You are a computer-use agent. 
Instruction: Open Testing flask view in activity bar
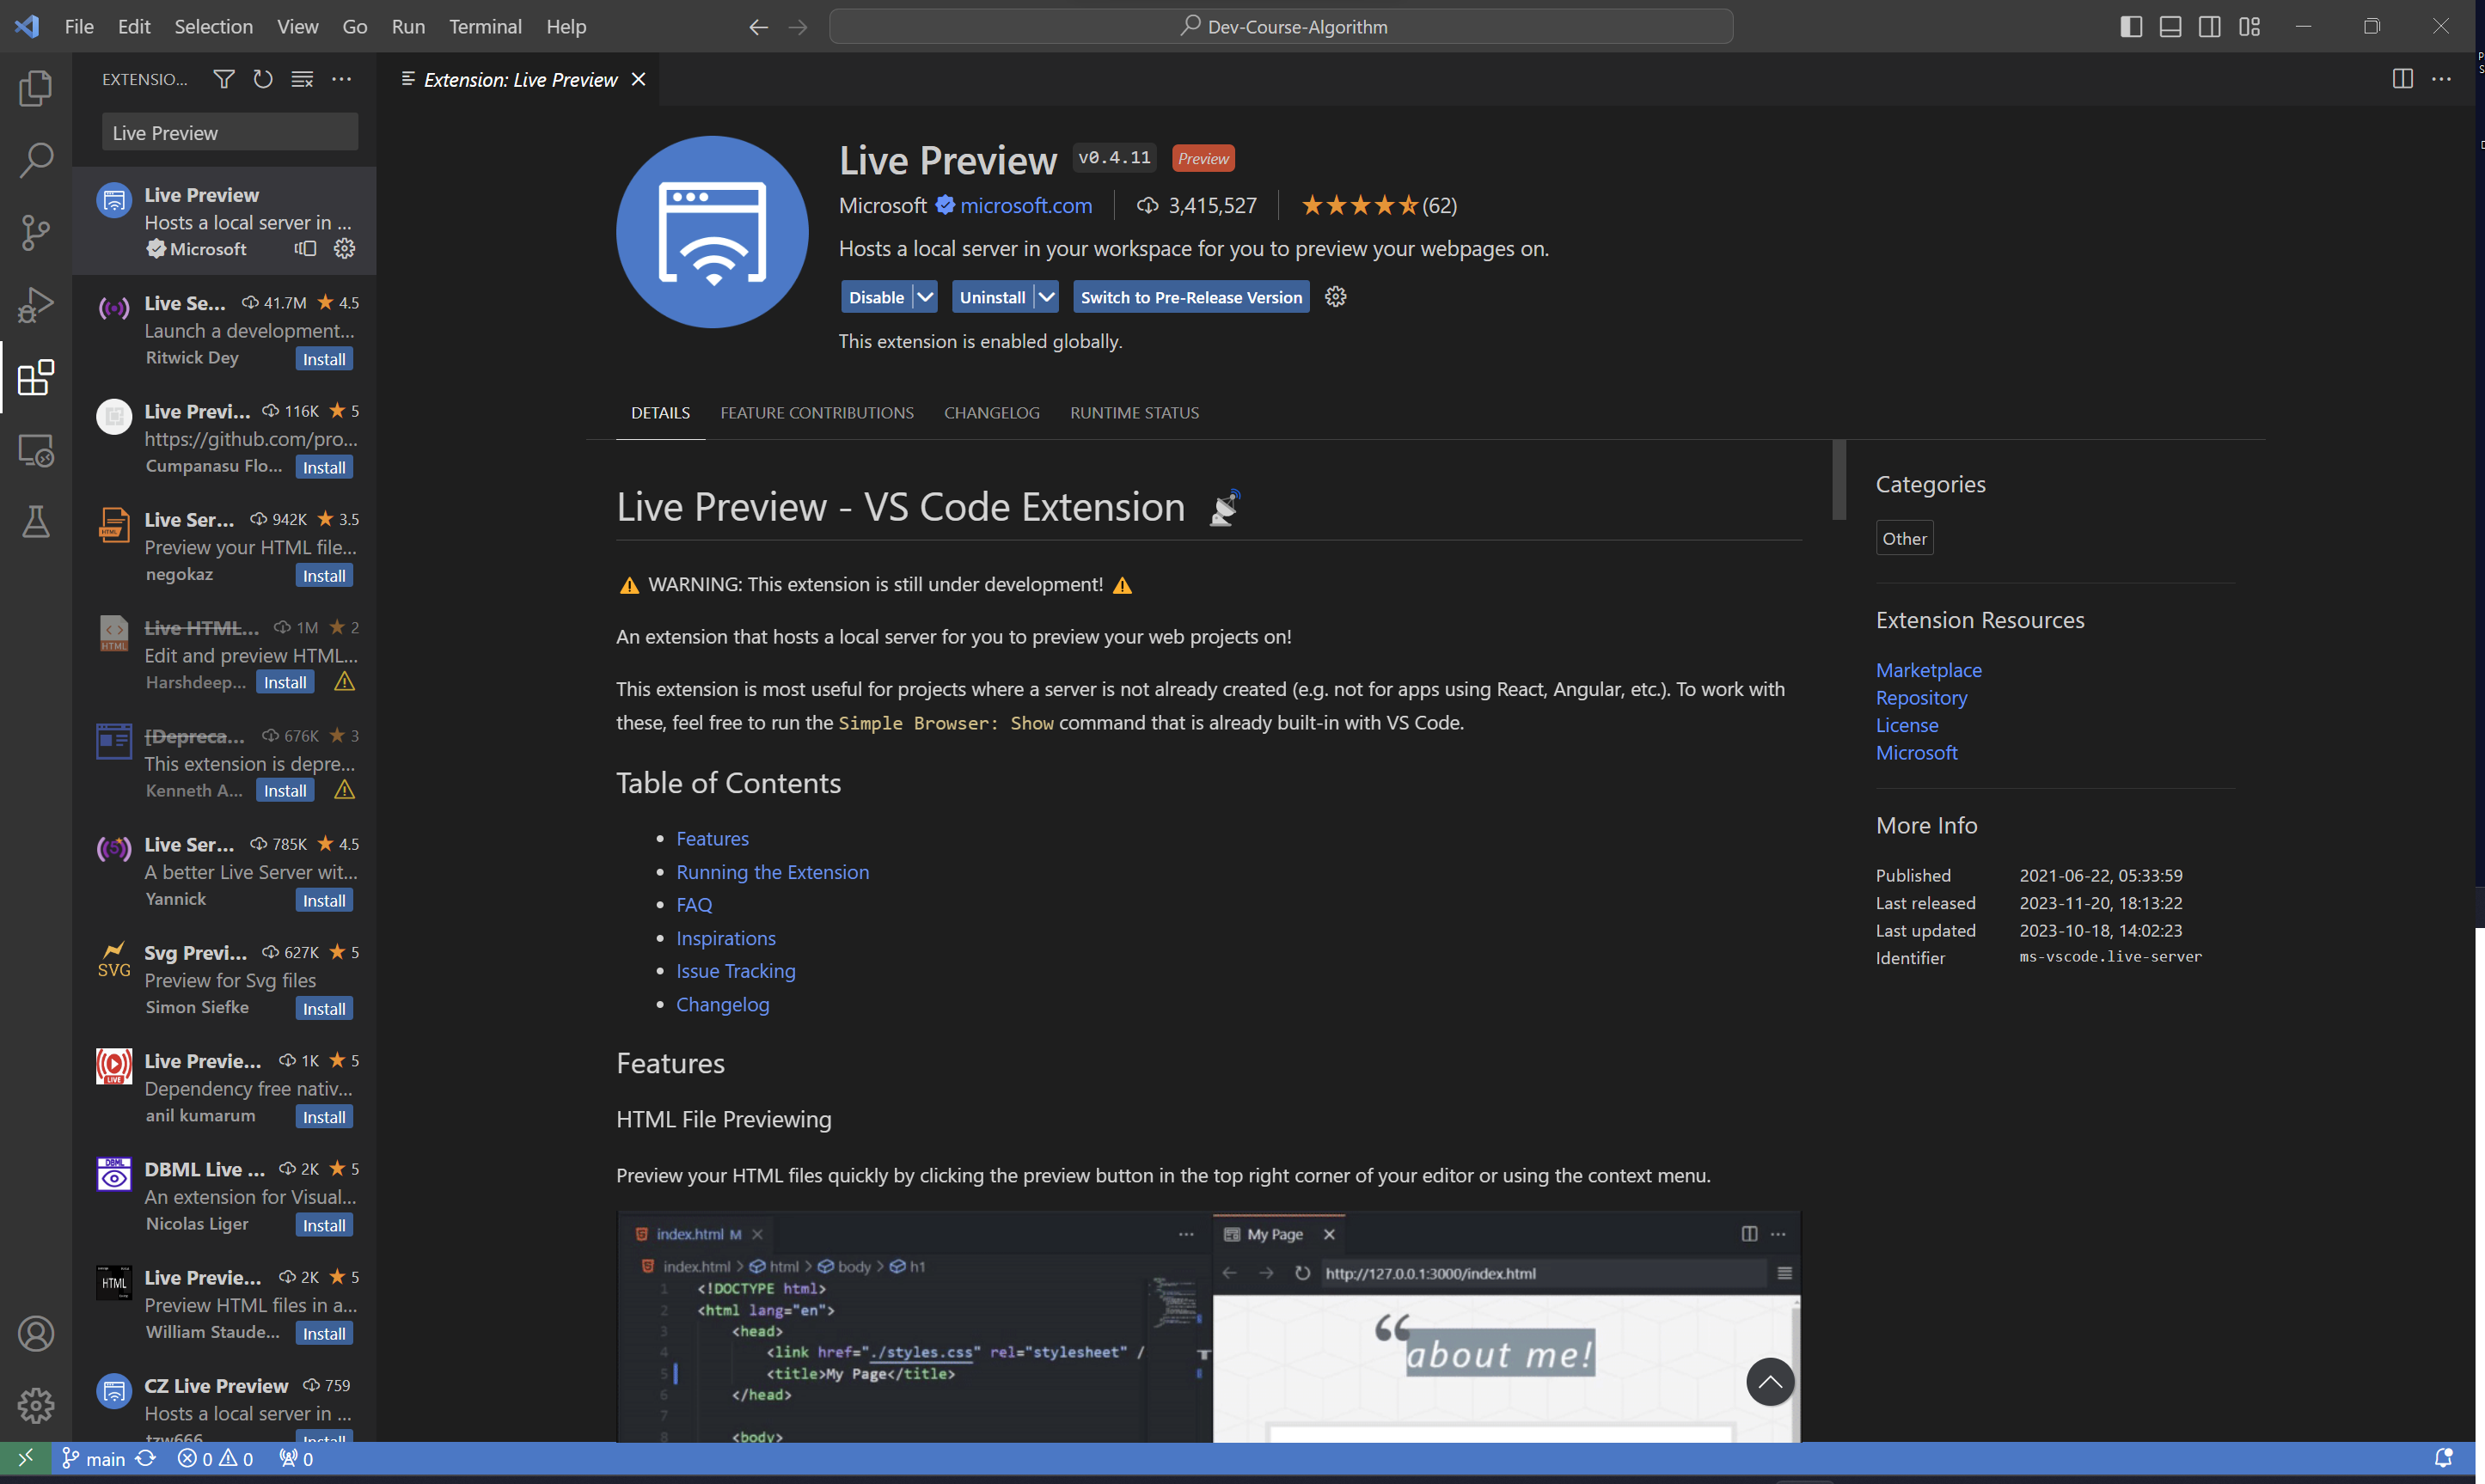[36, 522]
